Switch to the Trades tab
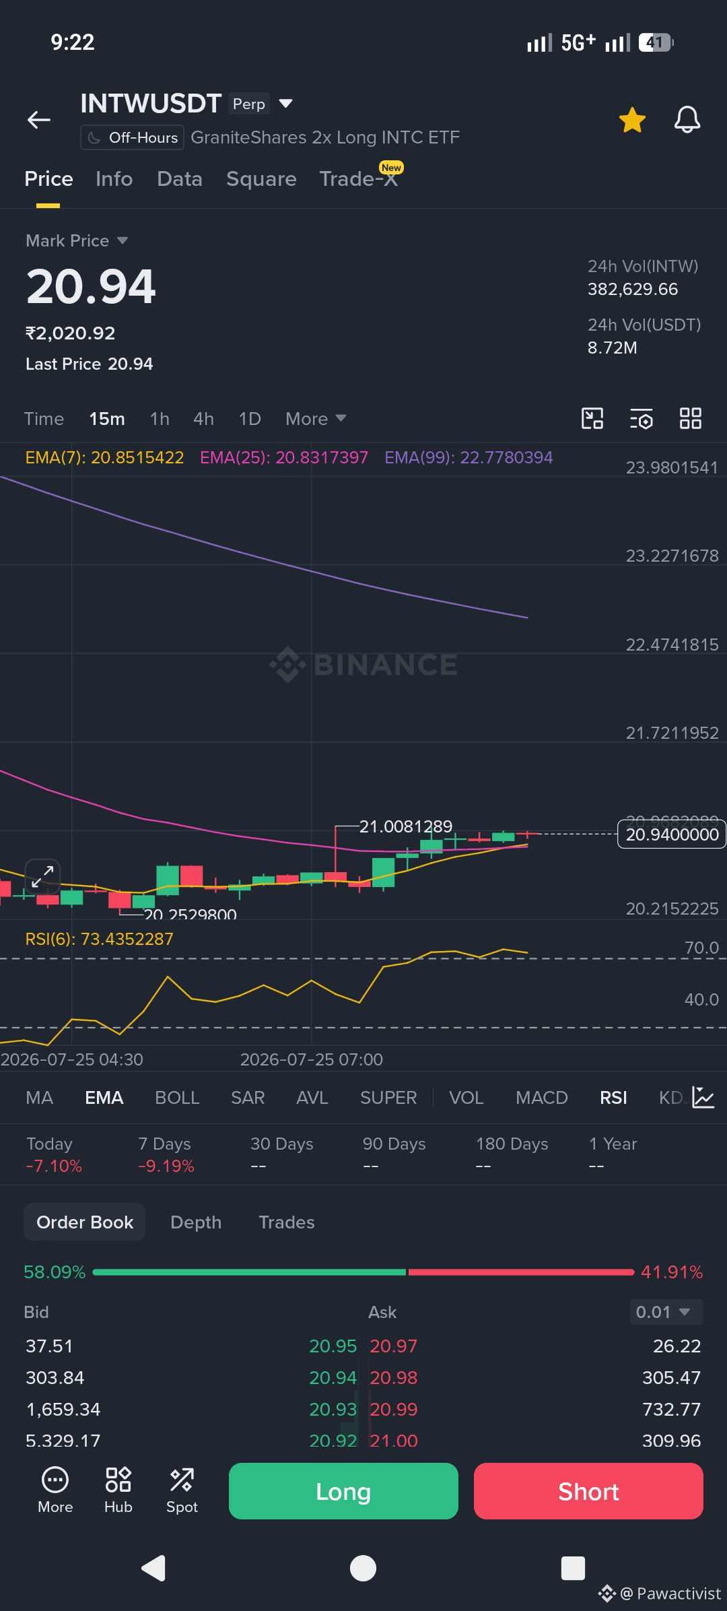Screen dimensions: 727x1611 (287, 1222)
